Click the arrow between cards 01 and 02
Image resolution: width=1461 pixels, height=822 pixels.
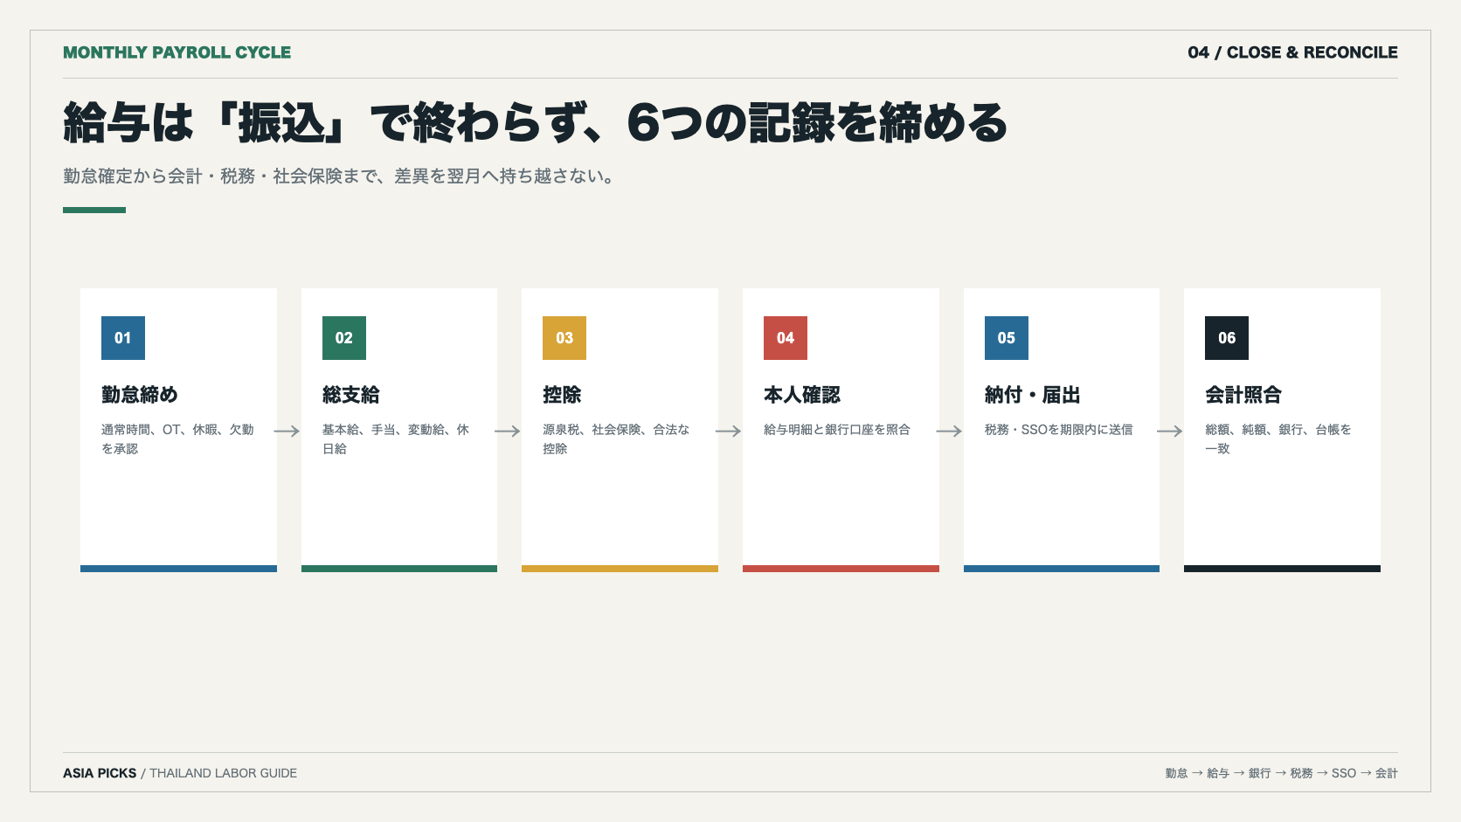[x=287, y=431]
